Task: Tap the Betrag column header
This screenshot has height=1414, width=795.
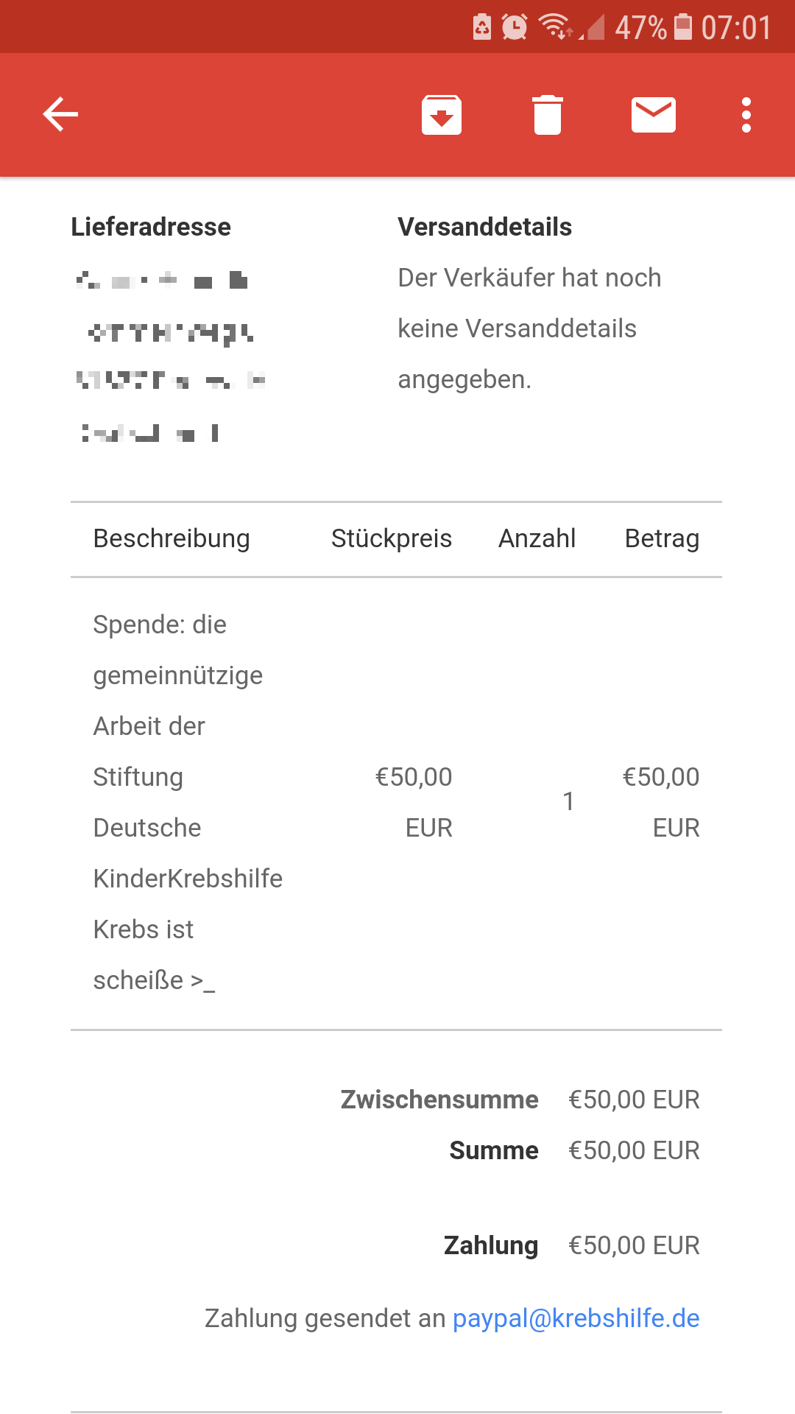Action: tap(662, 539)
